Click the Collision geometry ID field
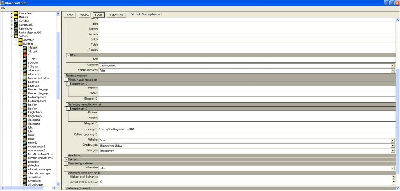 tap(247, 134)
